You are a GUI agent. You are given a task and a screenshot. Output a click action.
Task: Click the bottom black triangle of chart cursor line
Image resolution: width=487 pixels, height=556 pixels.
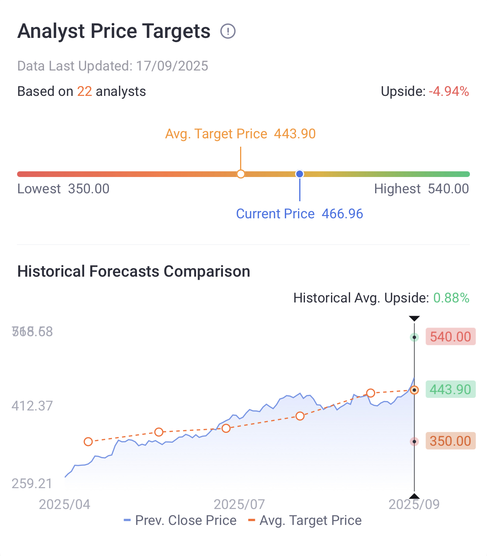click(414, 496)
